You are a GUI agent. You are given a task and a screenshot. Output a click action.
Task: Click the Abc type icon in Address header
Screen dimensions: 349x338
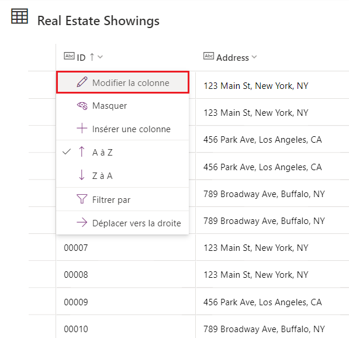[209, 56]
